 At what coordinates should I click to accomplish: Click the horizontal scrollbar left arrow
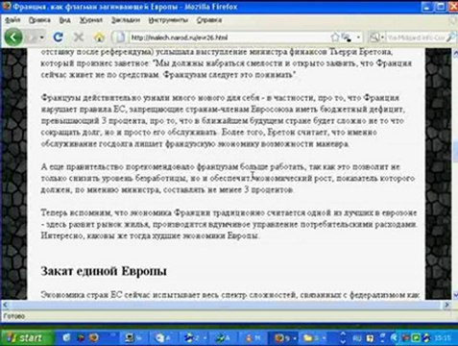click(5, 305)
